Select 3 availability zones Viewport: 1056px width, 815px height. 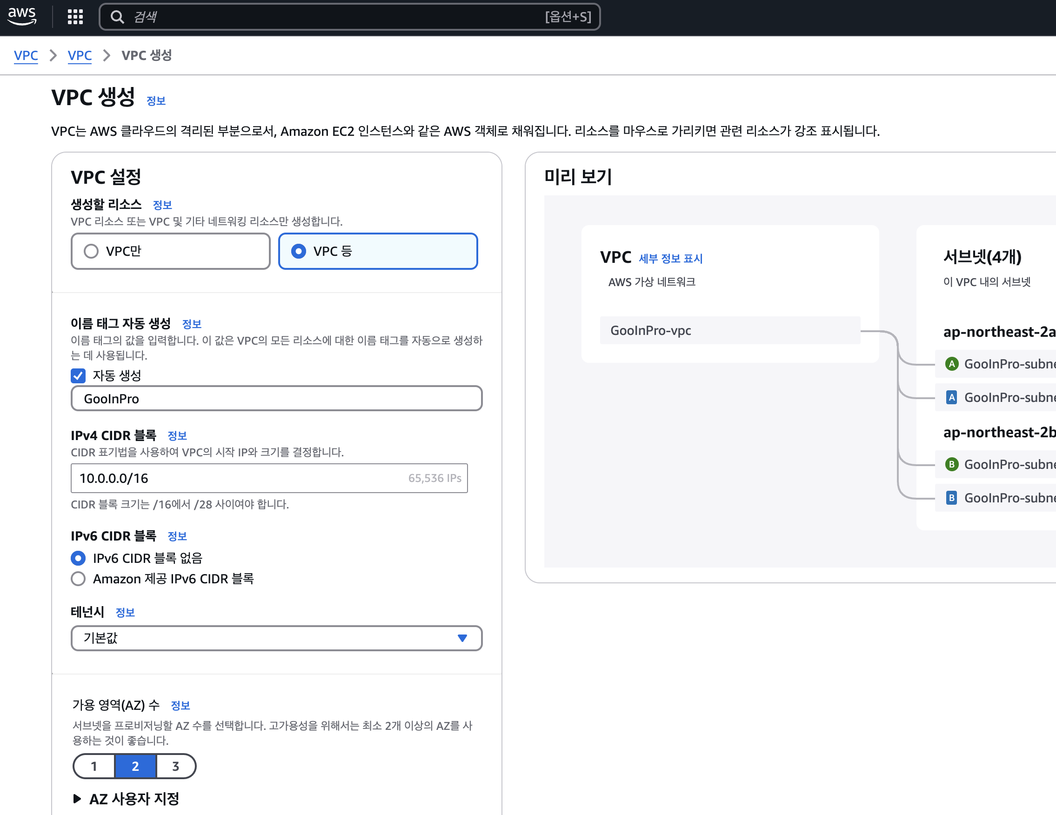175,766
